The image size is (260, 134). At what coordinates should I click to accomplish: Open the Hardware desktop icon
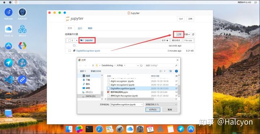(22, 79)
